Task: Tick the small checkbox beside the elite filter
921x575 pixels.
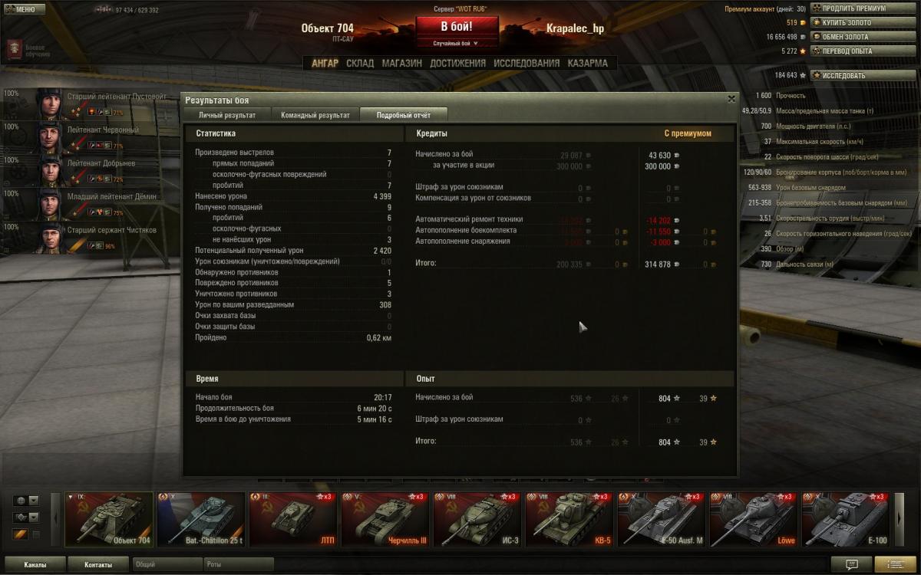Action: [35, 534]
